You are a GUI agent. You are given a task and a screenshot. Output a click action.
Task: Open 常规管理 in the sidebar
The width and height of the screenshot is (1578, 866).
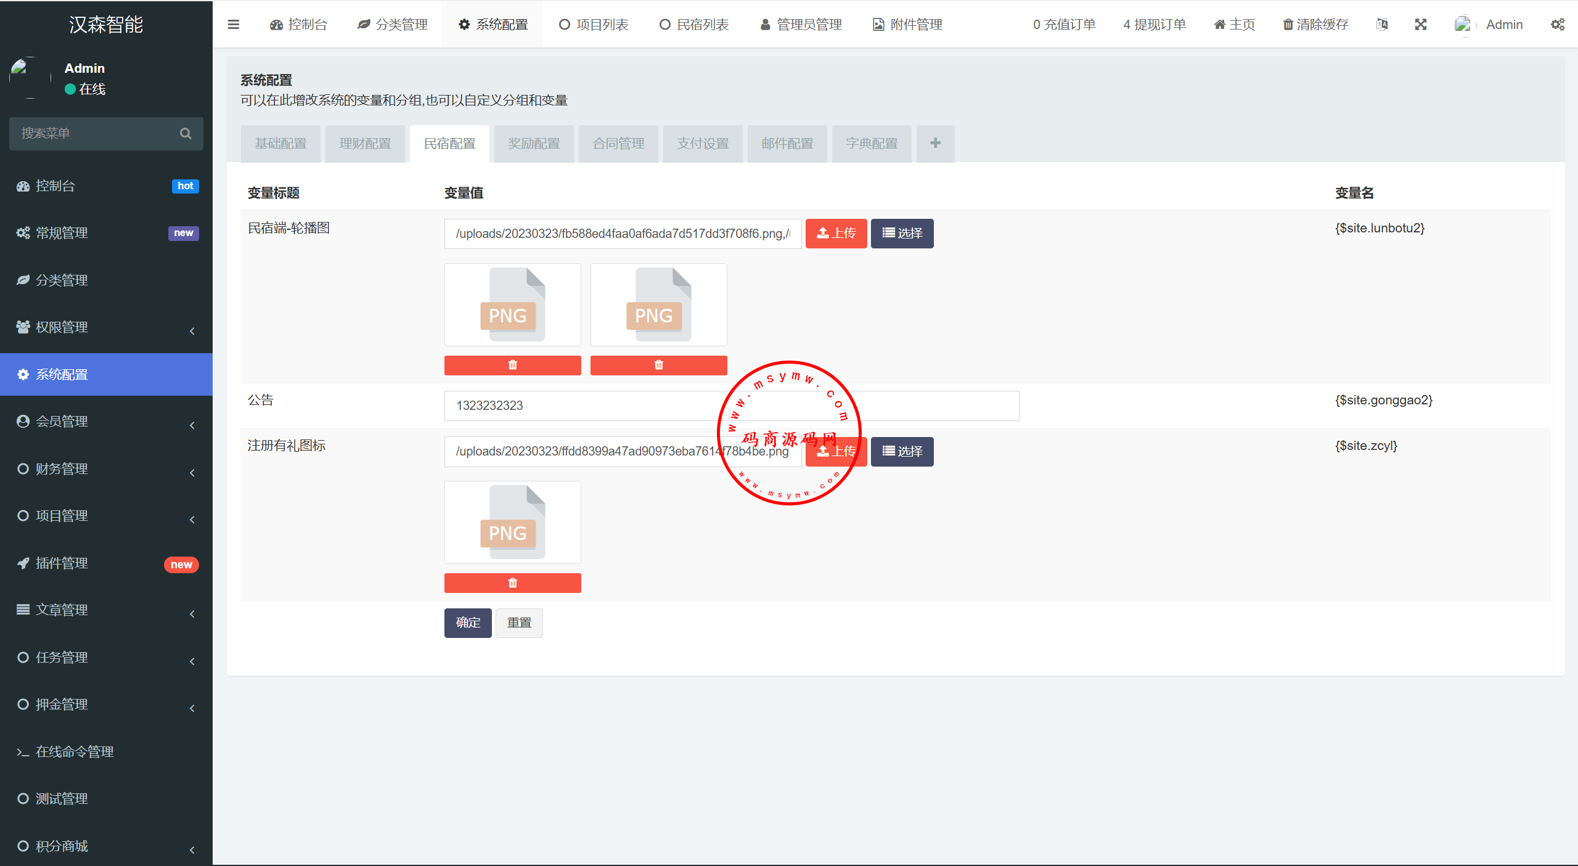106,233
